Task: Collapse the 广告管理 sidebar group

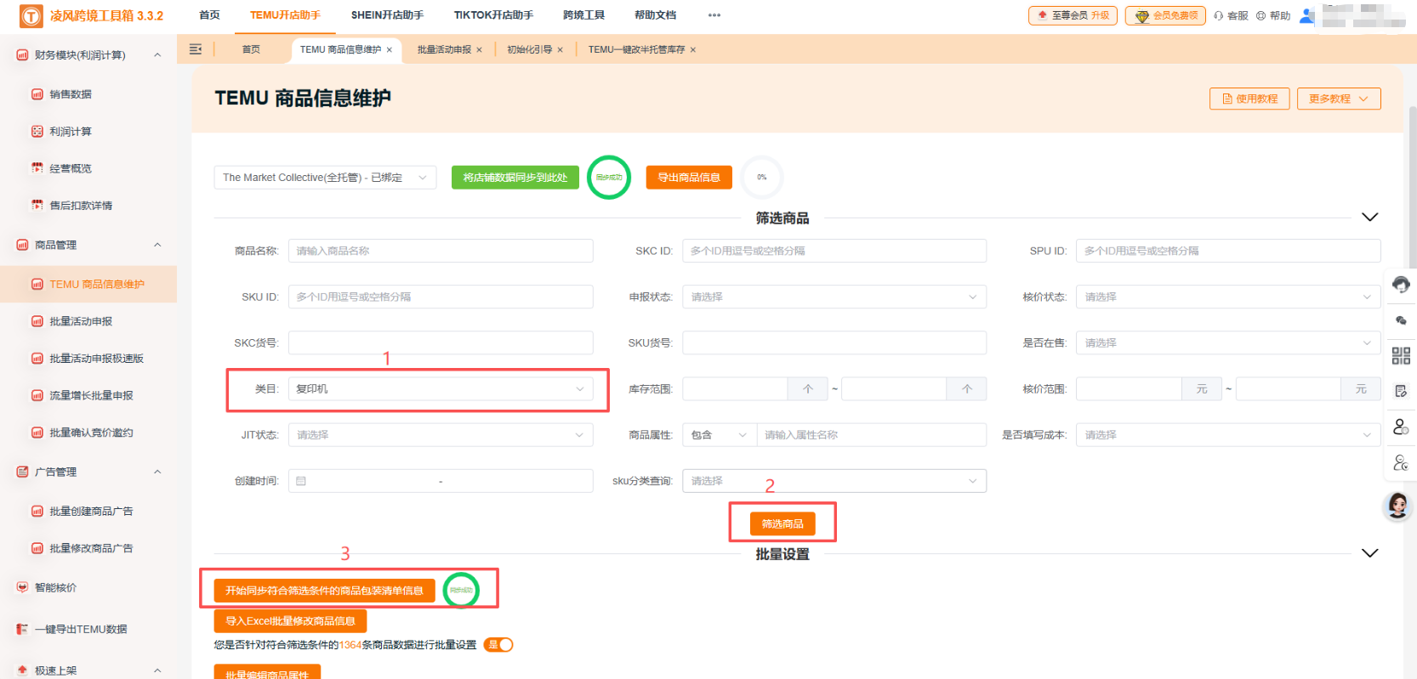Action: [x=157, y=472]
